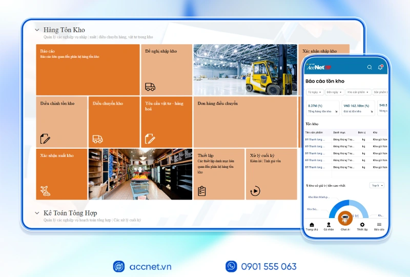Click the replay icon in Xử lý cuối kỳ tile

(x=255, y=191)
